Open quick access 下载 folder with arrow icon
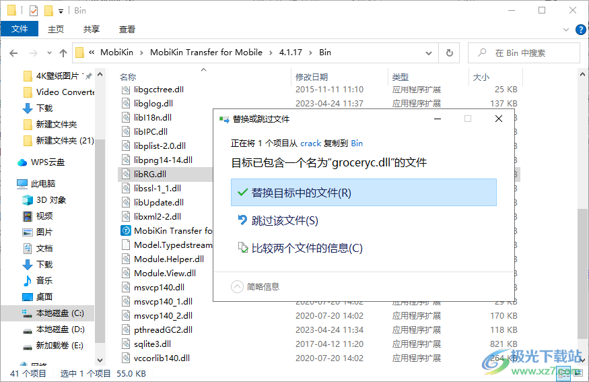 pos(28,108)
